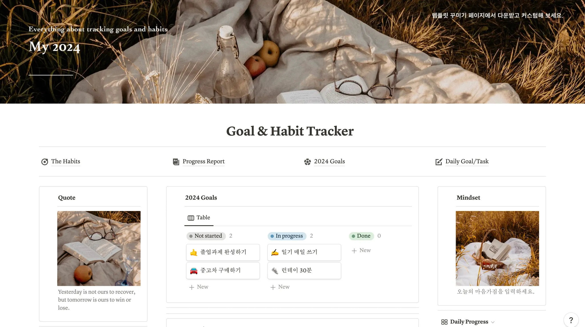Click the writing hand emoji on 일기 card

pos(275,252)
